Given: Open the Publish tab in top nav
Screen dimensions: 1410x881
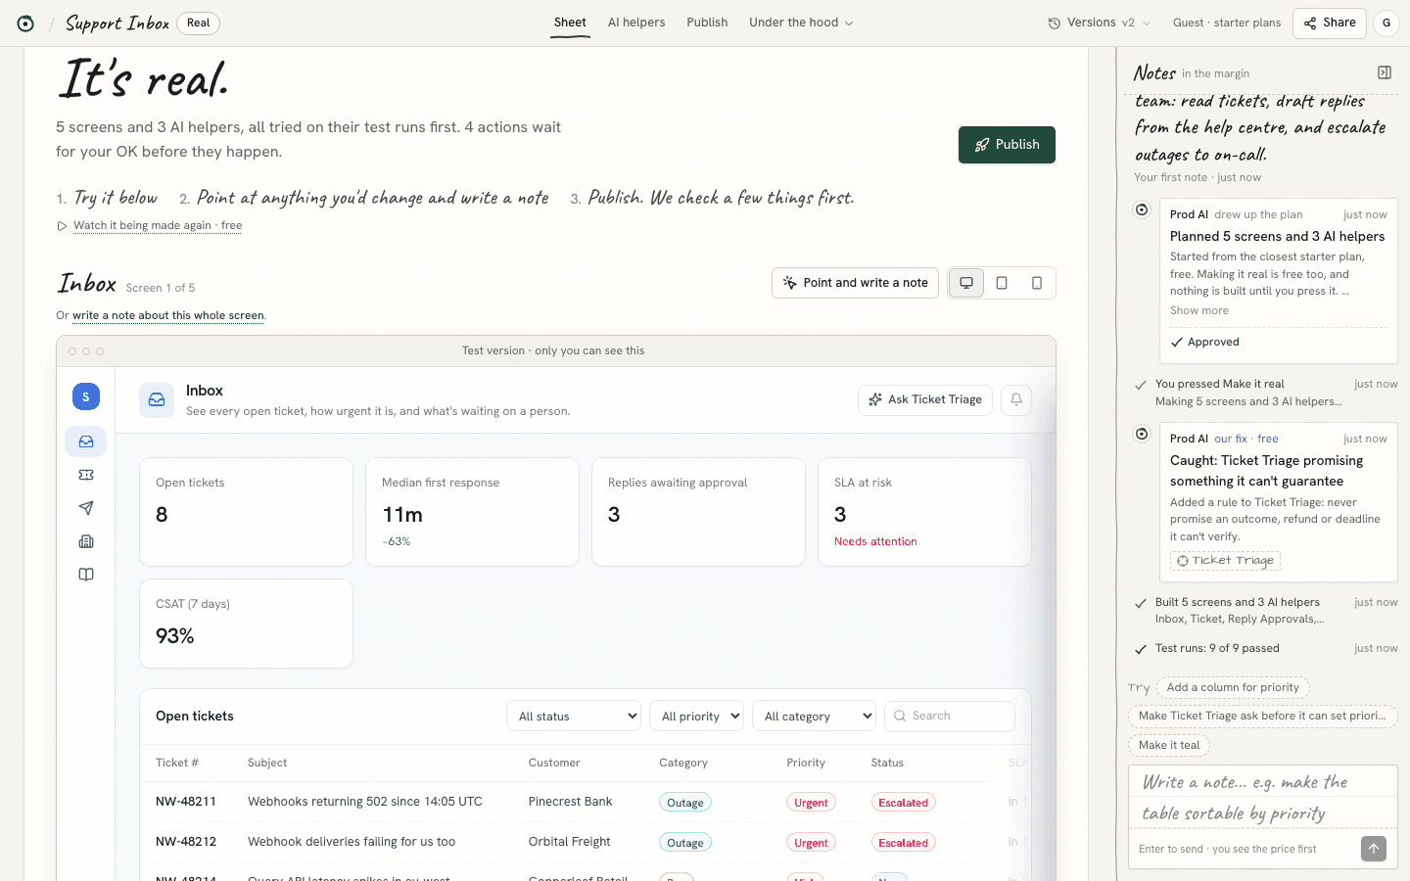Looking at the screenshot, I should [707, 23].
